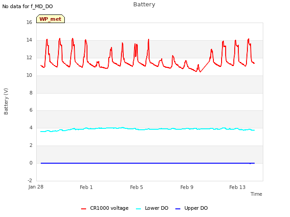Screen dimensions: 290x217
Task: Click the Feb 13 x-axis tick label
Action: coord(237,187)
